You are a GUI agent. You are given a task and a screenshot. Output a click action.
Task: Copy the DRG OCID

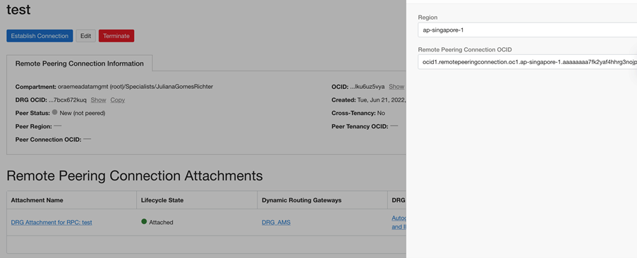(x=117, y=100)
